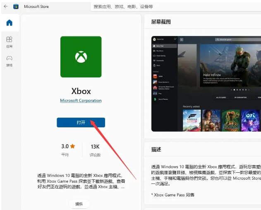Click the 3.0 star average rating
261x210 pixels.
point(68,146)
